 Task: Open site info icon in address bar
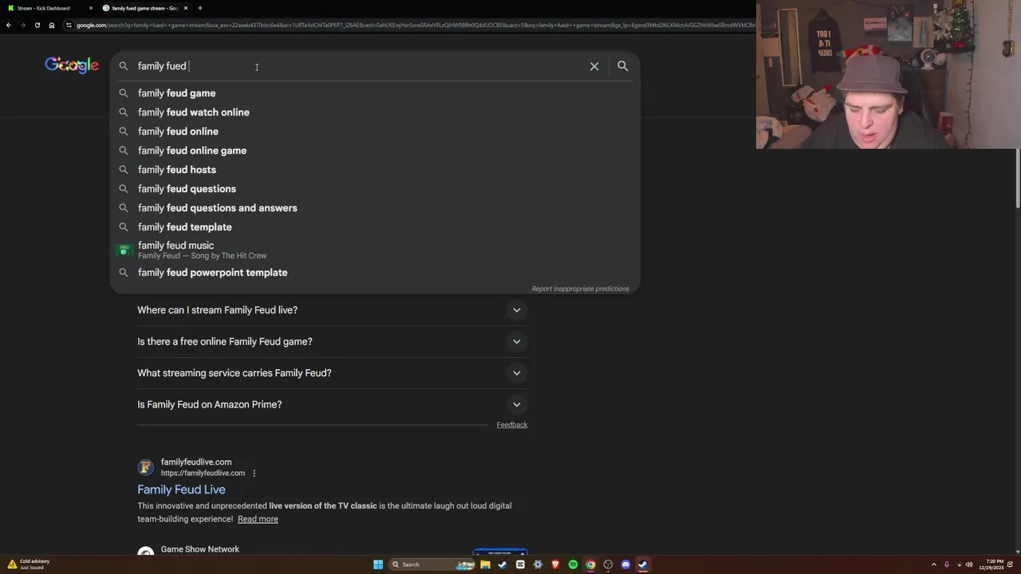(69, 25)
